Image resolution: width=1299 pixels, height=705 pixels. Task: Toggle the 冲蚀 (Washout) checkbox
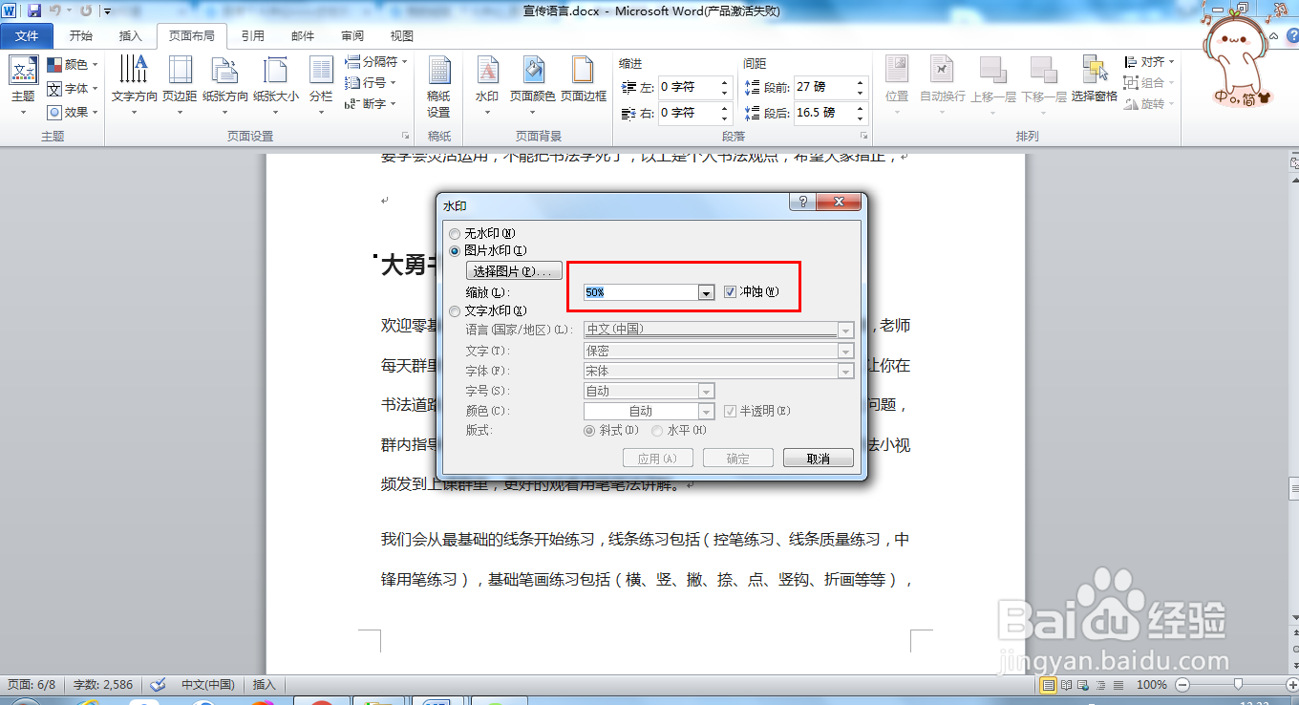(x=730, y=291)
